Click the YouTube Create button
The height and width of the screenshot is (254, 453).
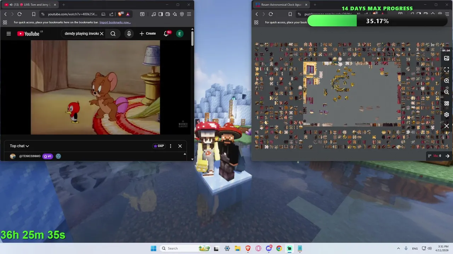click(x=148, y=34)
